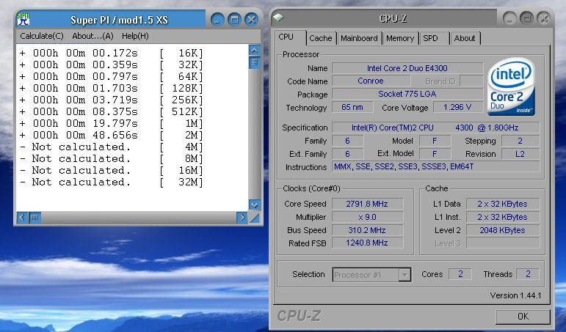Click the Super PI scroll down arrow

point(255,204)
